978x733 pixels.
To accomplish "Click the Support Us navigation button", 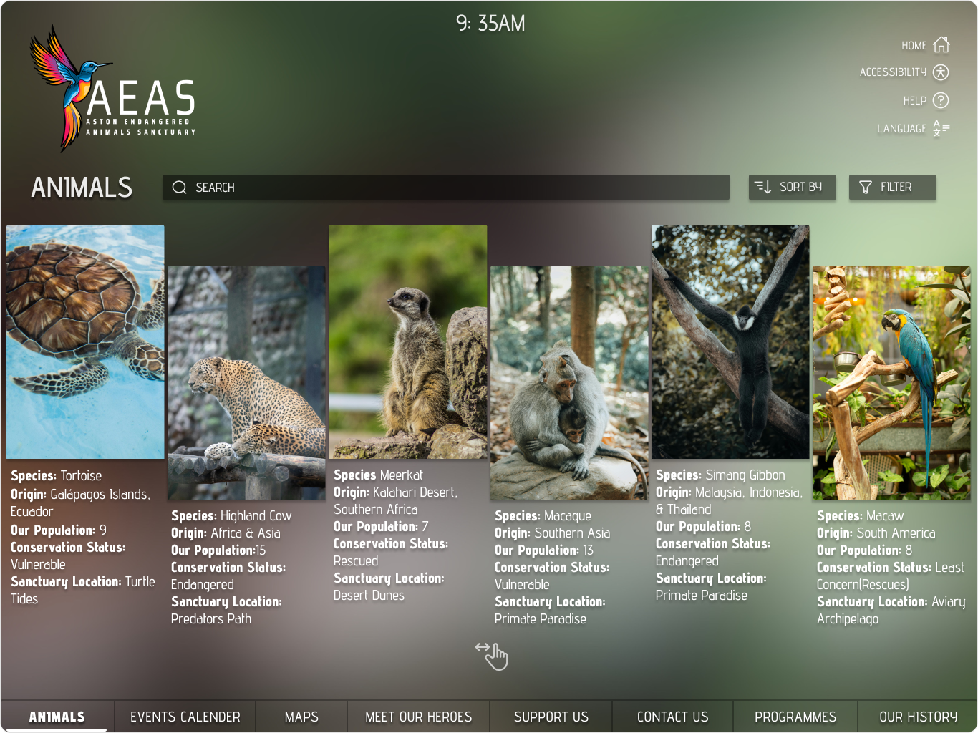I will tap(551, 716).
